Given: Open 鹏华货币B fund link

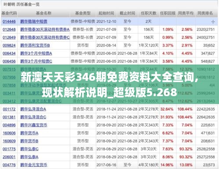Looking at the screenshot, I should (x=29, y=141).
